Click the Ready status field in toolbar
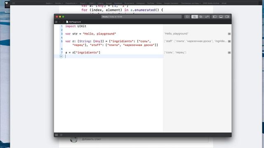This screenshot has height=148, width=264. tap(141, 16)
